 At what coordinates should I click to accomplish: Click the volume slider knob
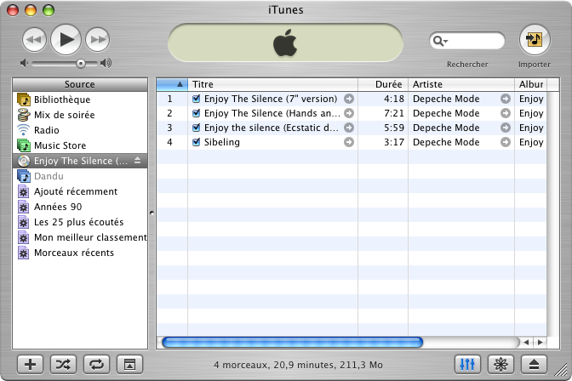81,64
